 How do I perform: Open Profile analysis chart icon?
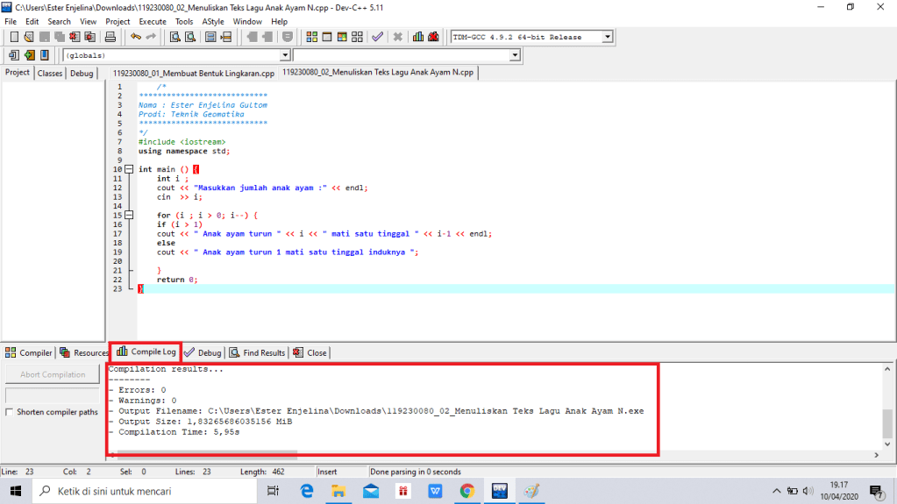[x=418, y=37]
